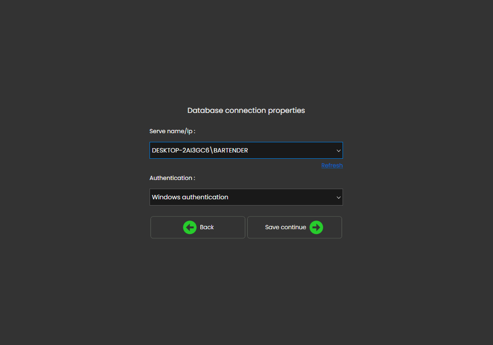Click the "Authentication :" label
The image size is (493, 345).
pyautogui.click(x=172, y=178)
